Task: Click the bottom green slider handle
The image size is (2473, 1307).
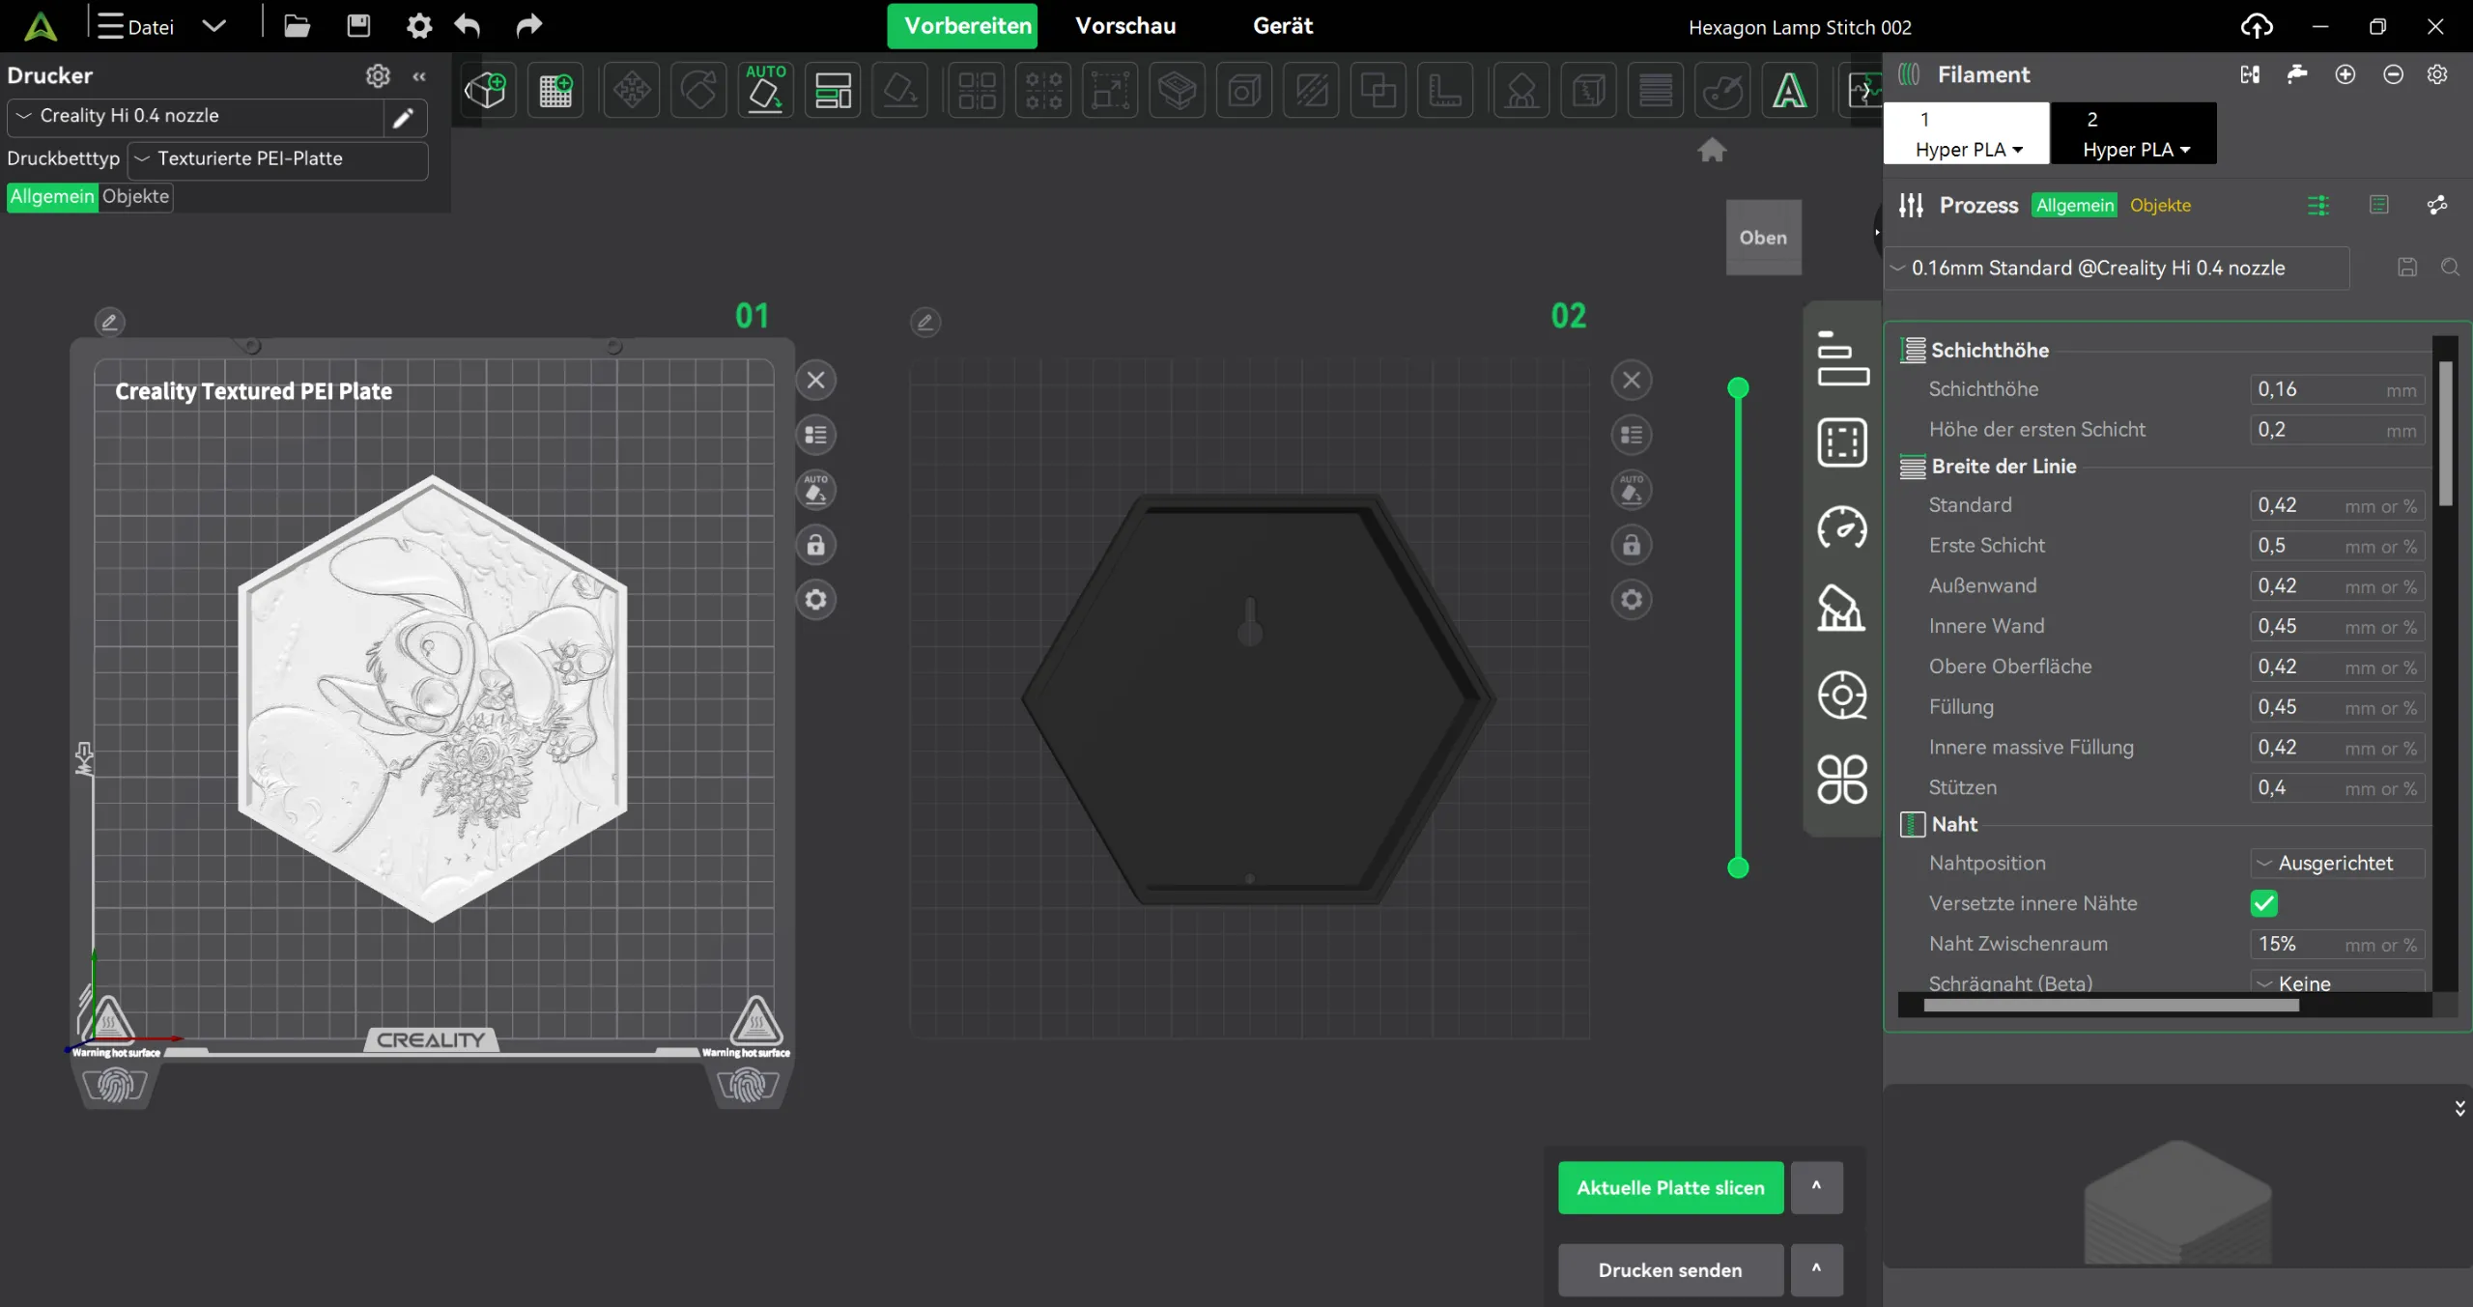Action: (x=1738, y=867)
